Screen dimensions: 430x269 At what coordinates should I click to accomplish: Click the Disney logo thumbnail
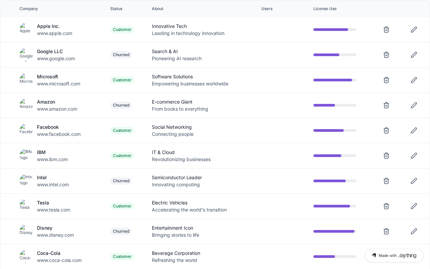26,230
